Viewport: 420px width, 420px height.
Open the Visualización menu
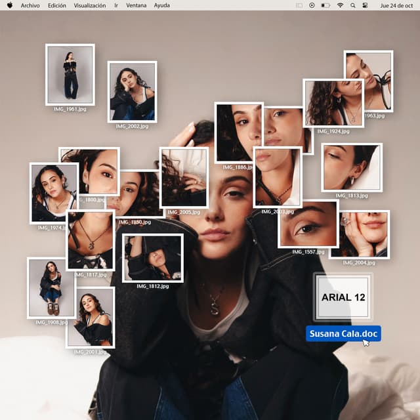(x=89, y=5)
